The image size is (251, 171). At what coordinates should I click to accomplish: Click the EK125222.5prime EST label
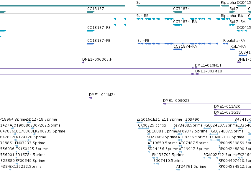click(x=25, y=167)
